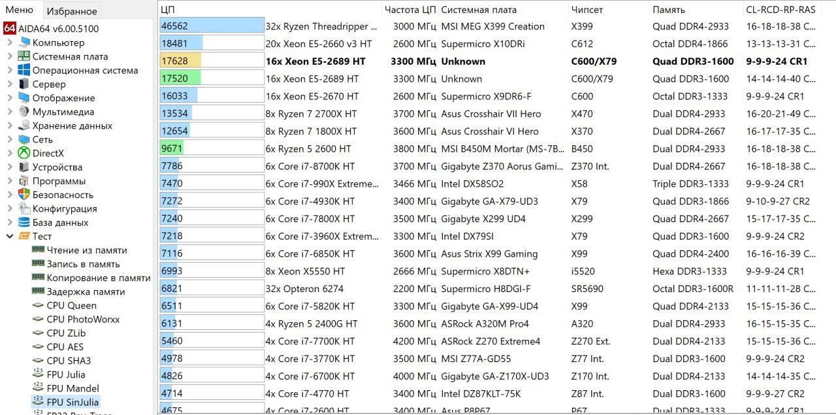Click the CPU Queen icon
Image resolution: width=836 pixels, height=415 pixels.
click(38, 305)
